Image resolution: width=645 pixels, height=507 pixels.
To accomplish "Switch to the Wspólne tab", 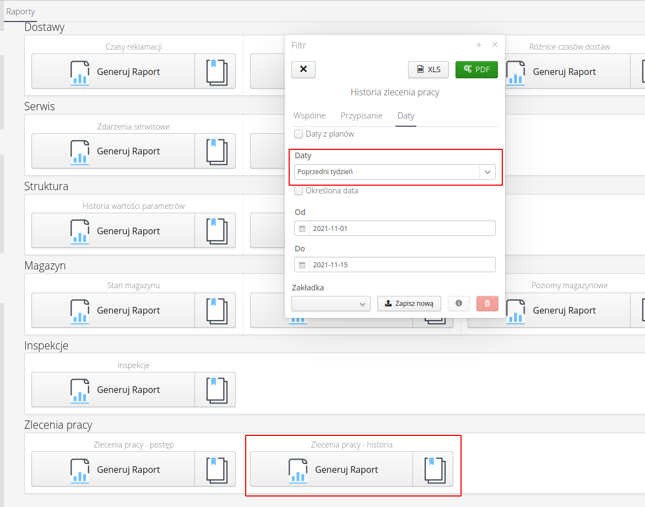I will pos(310,116).
